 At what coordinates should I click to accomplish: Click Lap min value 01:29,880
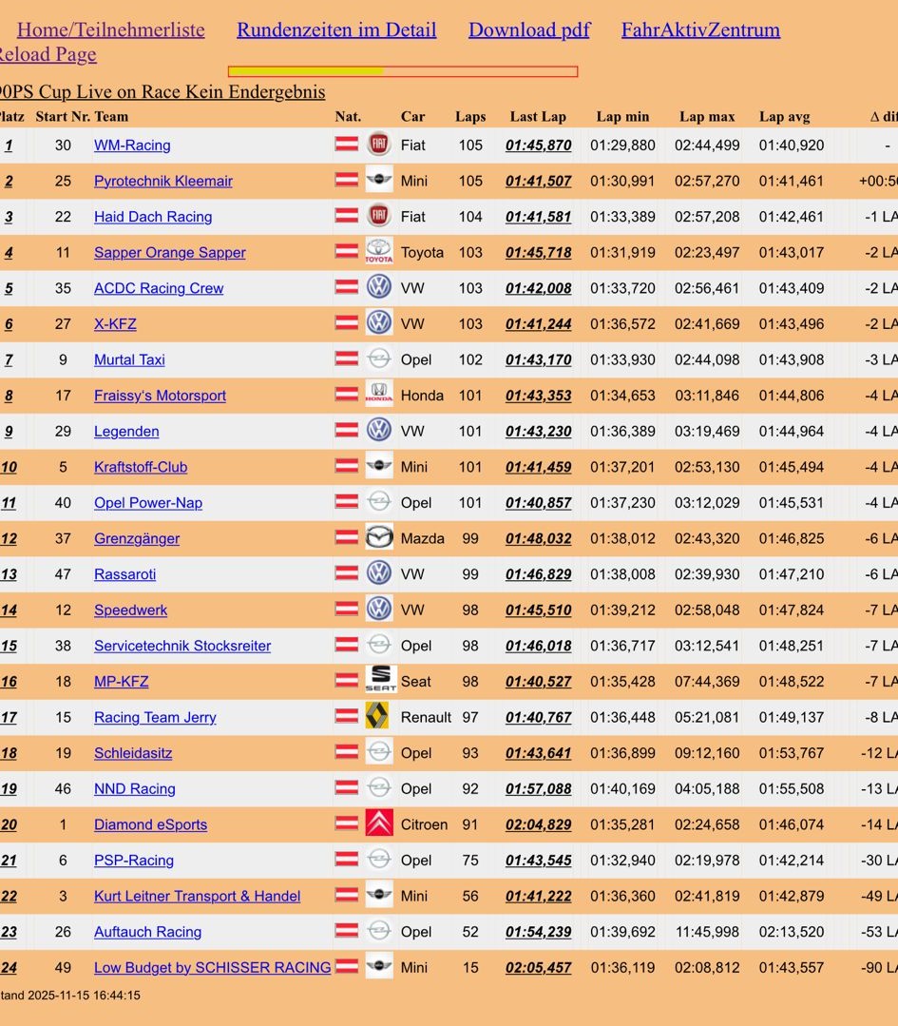[622, 145]
